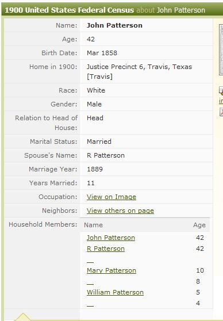
Task: Open the census record image thumbnail
Action: pyautogui.click(x=221, y=49)
